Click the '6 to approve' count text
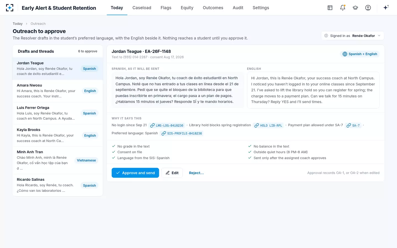Image resolution: width=397 pixels, height=248 pixels. [x=88, y=51]
